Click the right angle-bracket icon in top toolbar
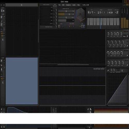Viewport: 129px width, 129px height. [104, 13]
